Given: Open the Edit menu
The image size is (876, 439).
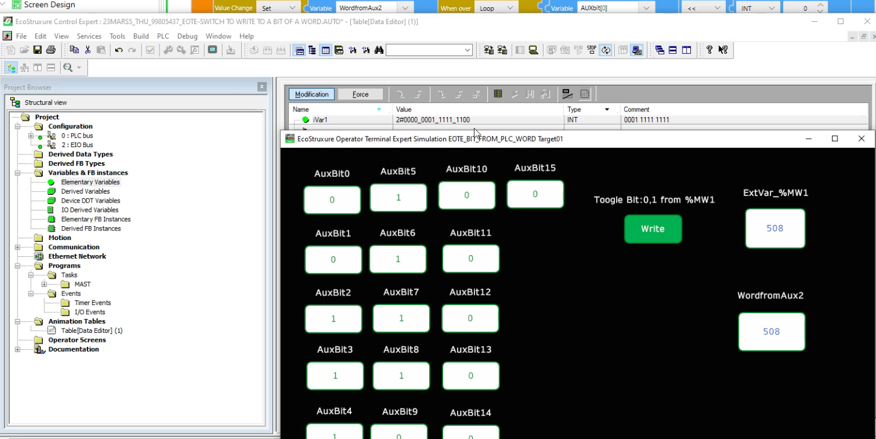Looking at the screenshot, I should 40,36.
